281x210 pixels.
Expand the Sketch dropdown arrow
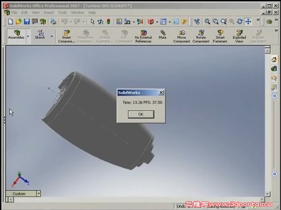coord(51,36)
